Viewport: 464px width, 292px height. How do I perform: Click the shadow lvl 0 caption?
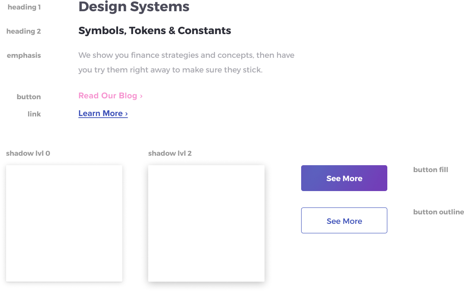click(x=28, y=154)
